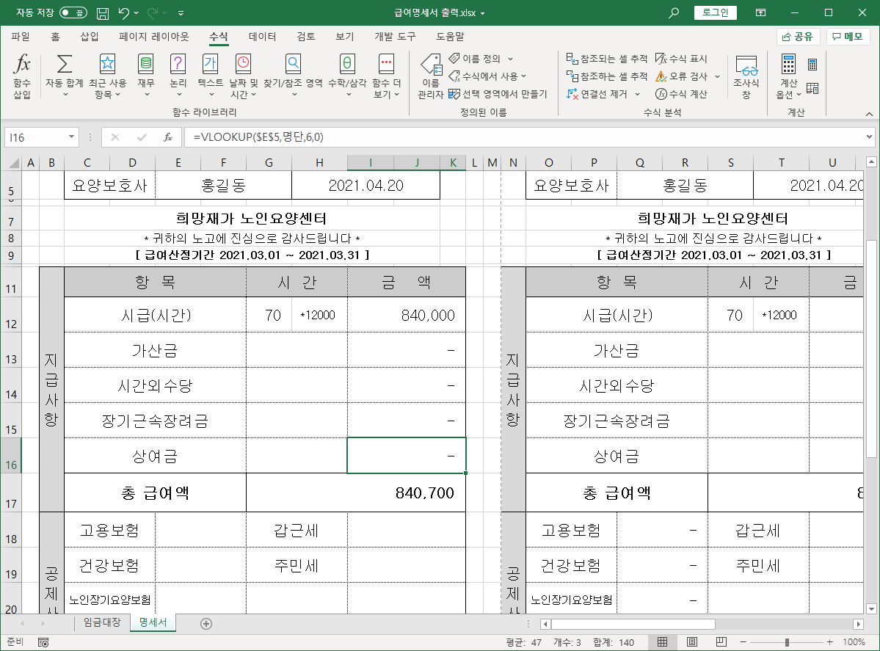Click 참조하는 셀 추적
The height and width of the screenshot is (651, 880).
(607, 76)
